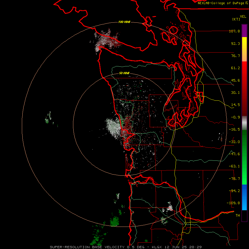Click the 50 NMI range ring label
This screenshot has height=249, width=249.
[124, 73]
